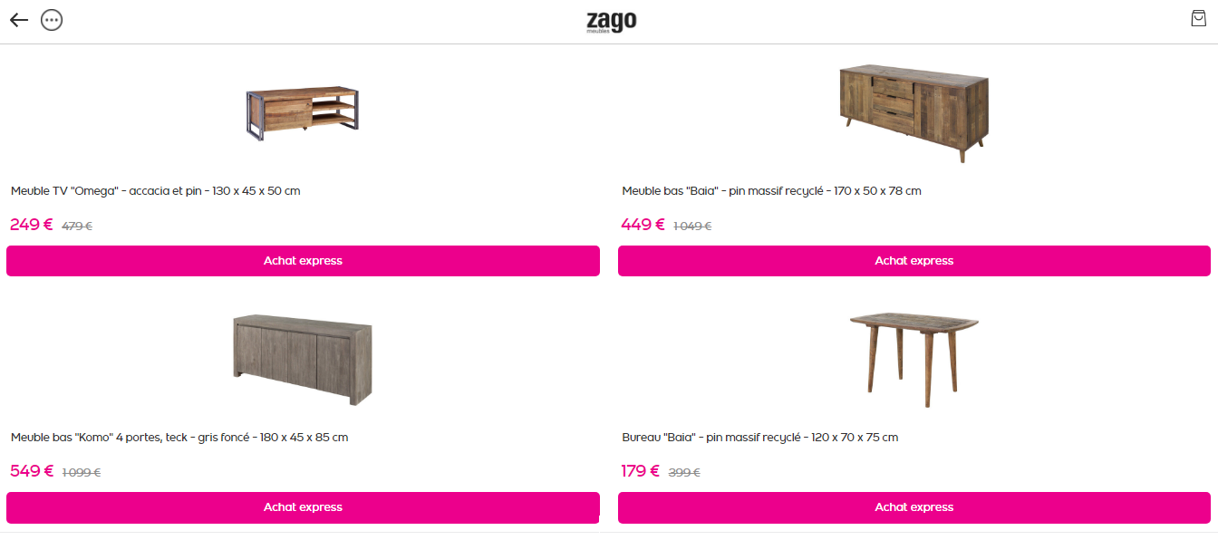Open the Meuble TV "Omega" product title
1218x540 pixels.
[x=155, y=191]
